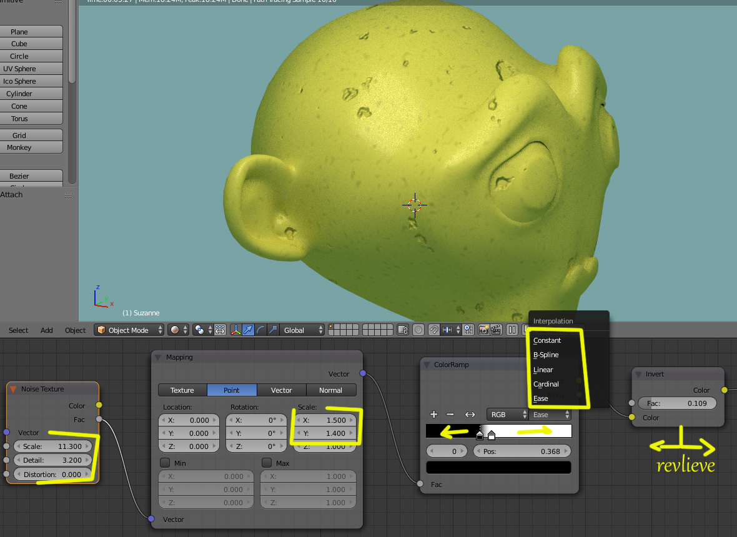This screenshot has height=537, width=737.
Task: Click the pause rendering icon
Action: [512, 330]
